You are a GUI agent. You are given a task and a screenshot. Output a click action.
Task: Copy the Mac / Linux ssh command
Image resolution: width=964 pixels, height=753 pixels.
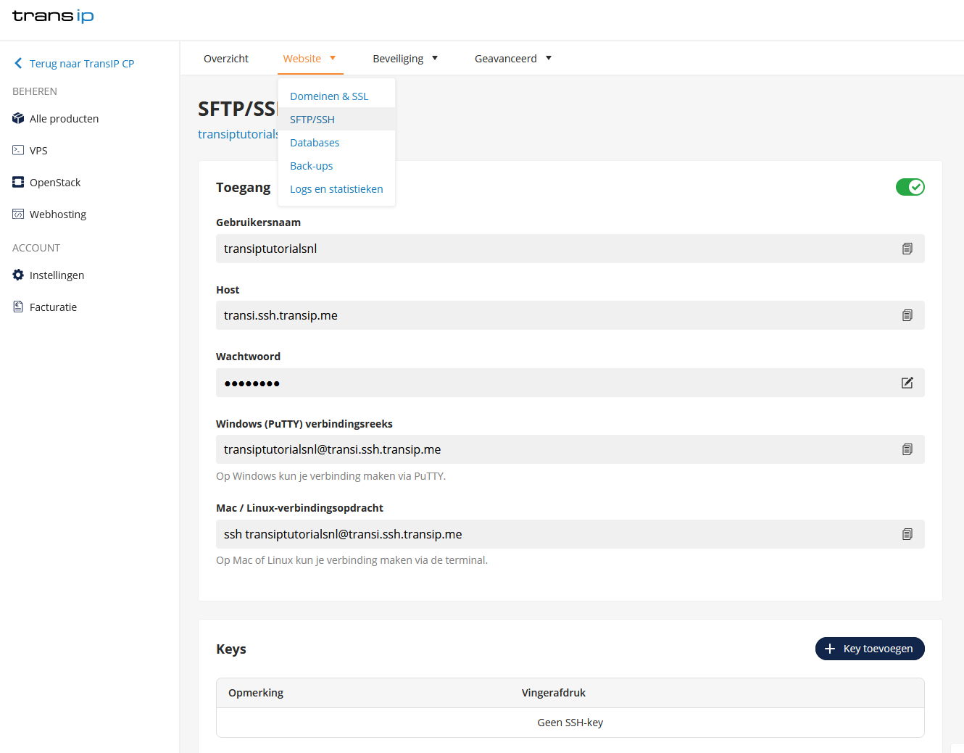pyautogui.click(x=907, y=534)
